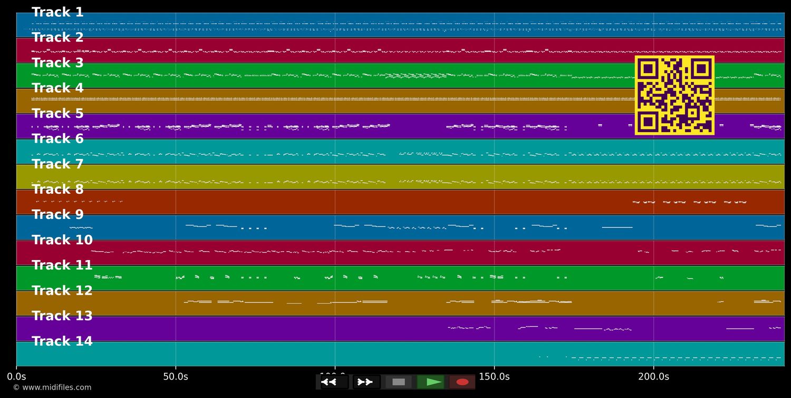791x398 pixels.
Task: Select the Track 11 label
Action: pos(62,265)
